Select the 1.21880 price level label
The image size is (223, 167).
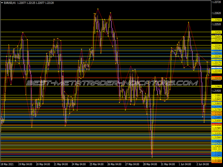pyautogui.click(x=217, y=95)
